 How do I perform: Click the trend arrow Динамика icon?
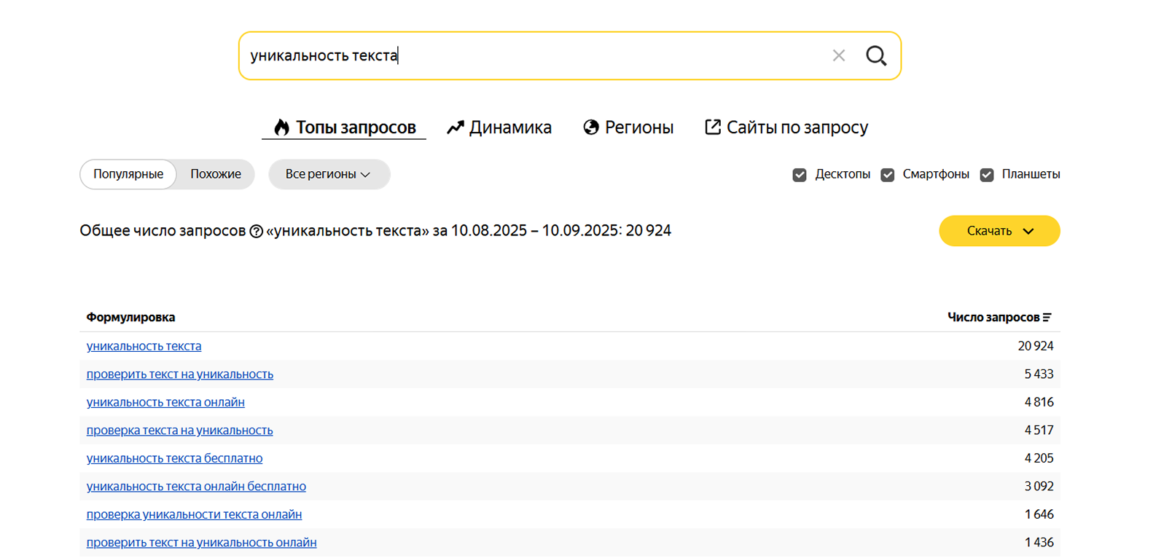456,127
